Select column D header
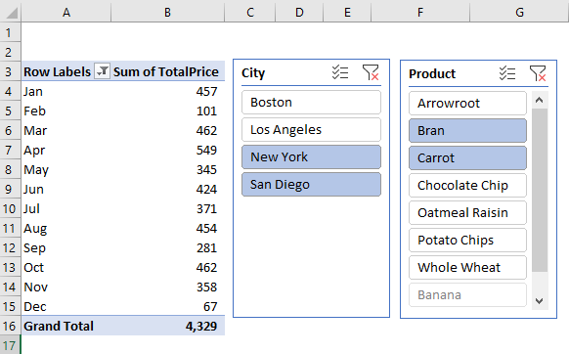The width and height of the screenshot is (569, 354). (299, 12)
